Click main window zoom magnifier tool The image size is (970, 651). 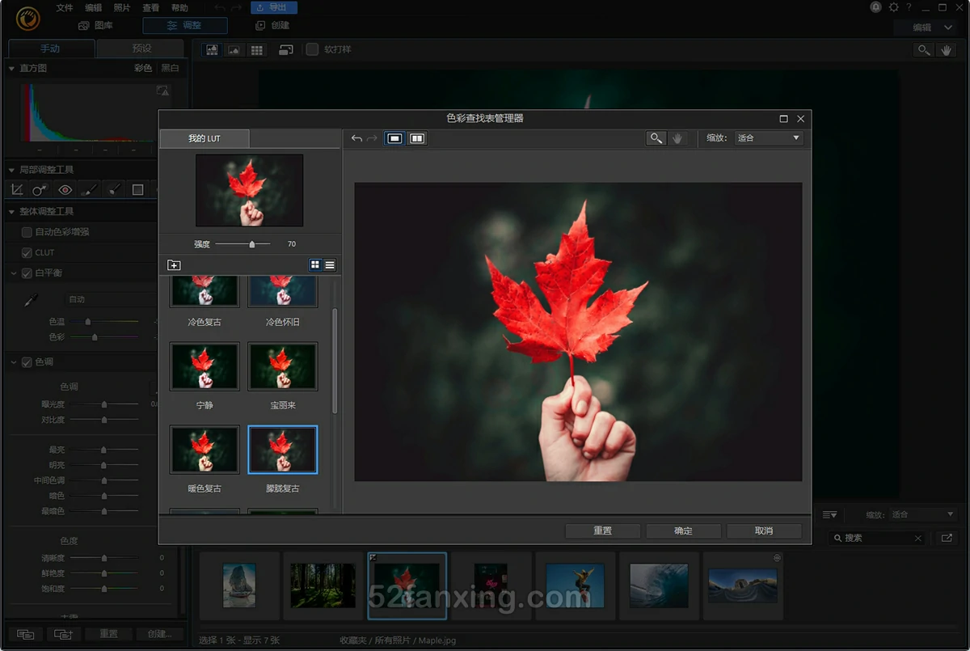point(924,50)
